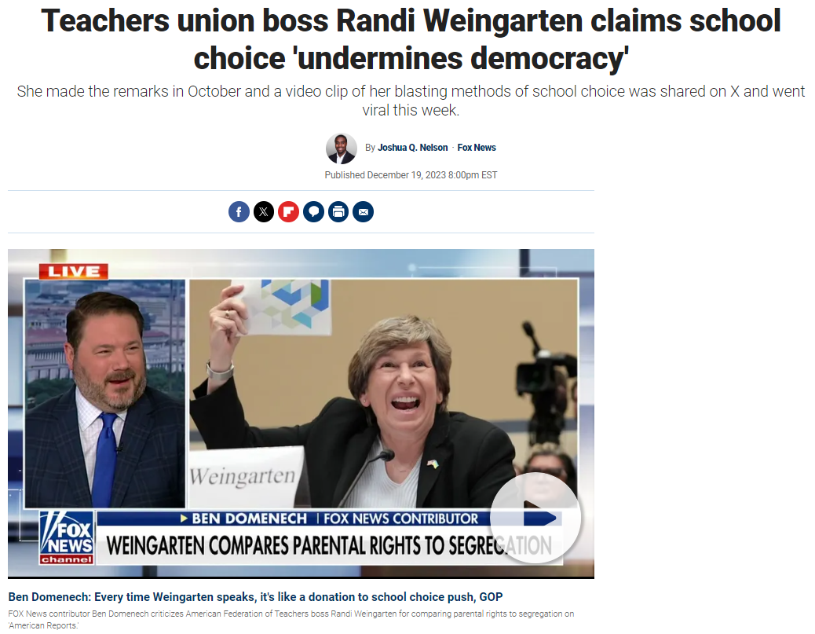Click the article headline about Randi Weingarten
815x634 pixels.
coord(411,39)
